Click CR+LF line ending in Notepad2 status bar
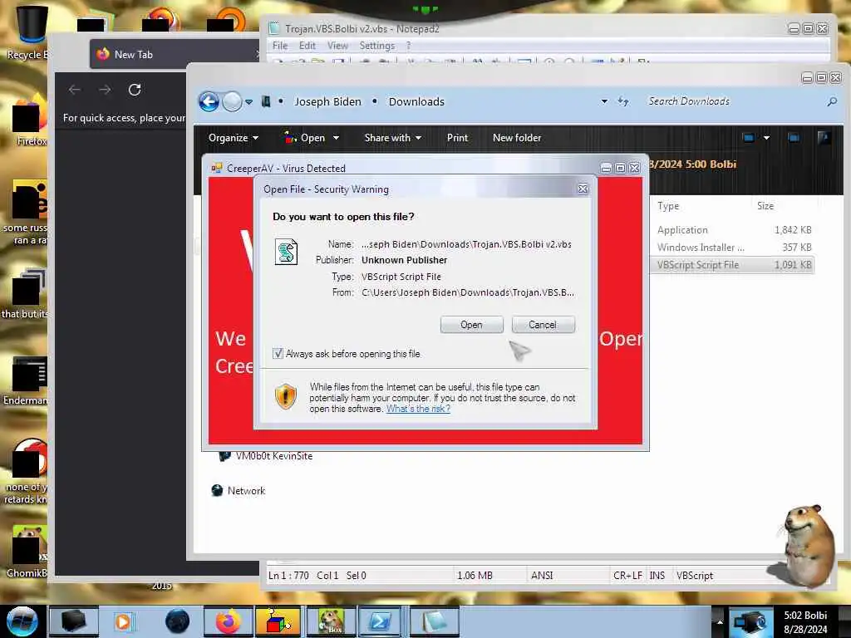The height and width of the screenshot is (638, 851). tap(628, 576)
